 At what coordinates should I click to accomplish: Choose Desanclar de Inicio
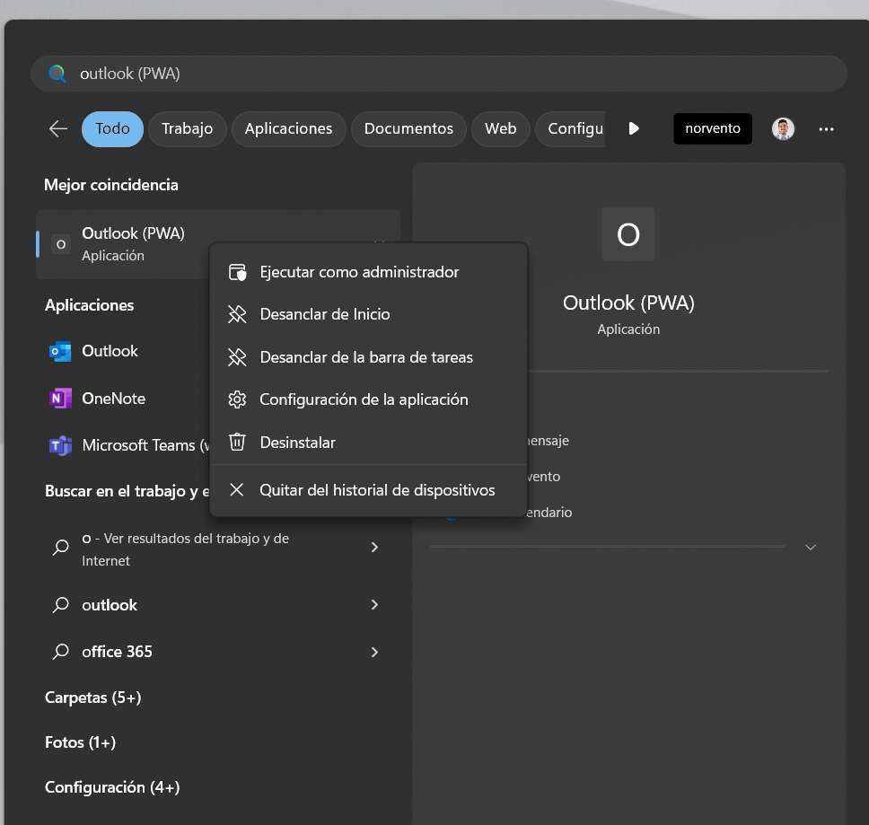369,314
